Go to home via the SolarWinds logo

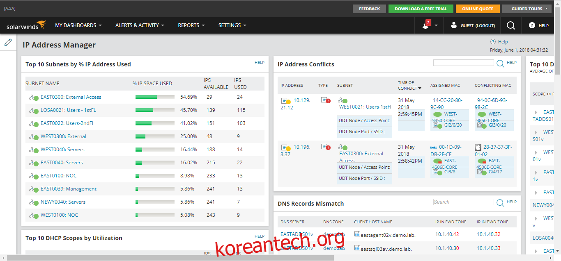[x=26, y=25]
